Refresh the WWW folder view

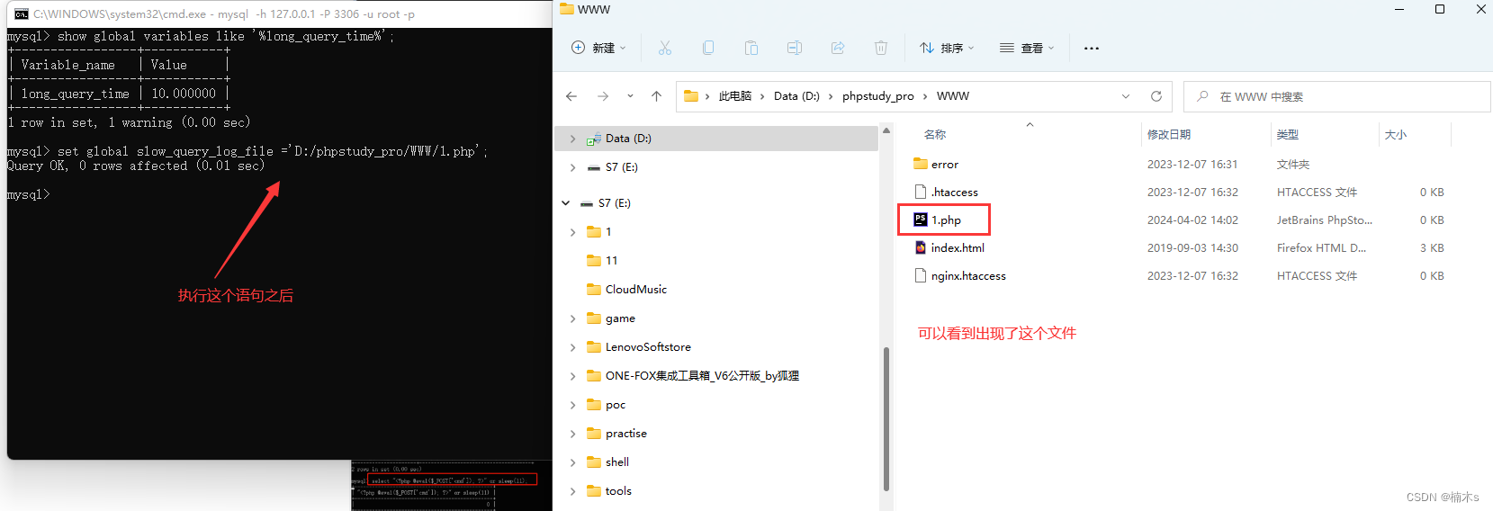1156,96
